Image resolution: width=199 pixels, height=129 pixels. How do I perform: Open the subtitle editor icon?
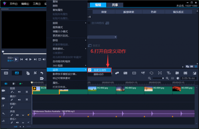pyautogui.click(x=125, y=73)
